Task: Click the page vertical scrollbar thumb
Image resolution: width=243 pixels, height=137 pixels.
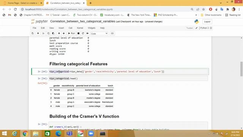Action: click(x=241, y=69)
